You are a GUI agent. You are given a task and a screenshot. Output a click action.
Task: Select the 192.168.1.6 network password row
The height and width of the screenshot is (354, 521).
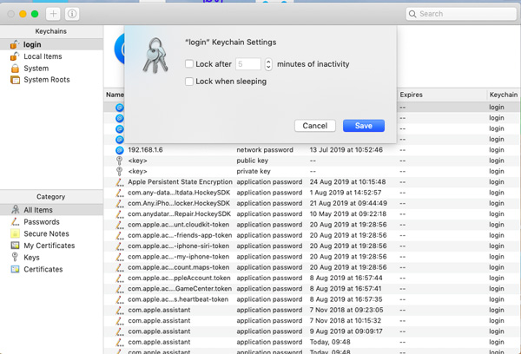pos(313,150)
